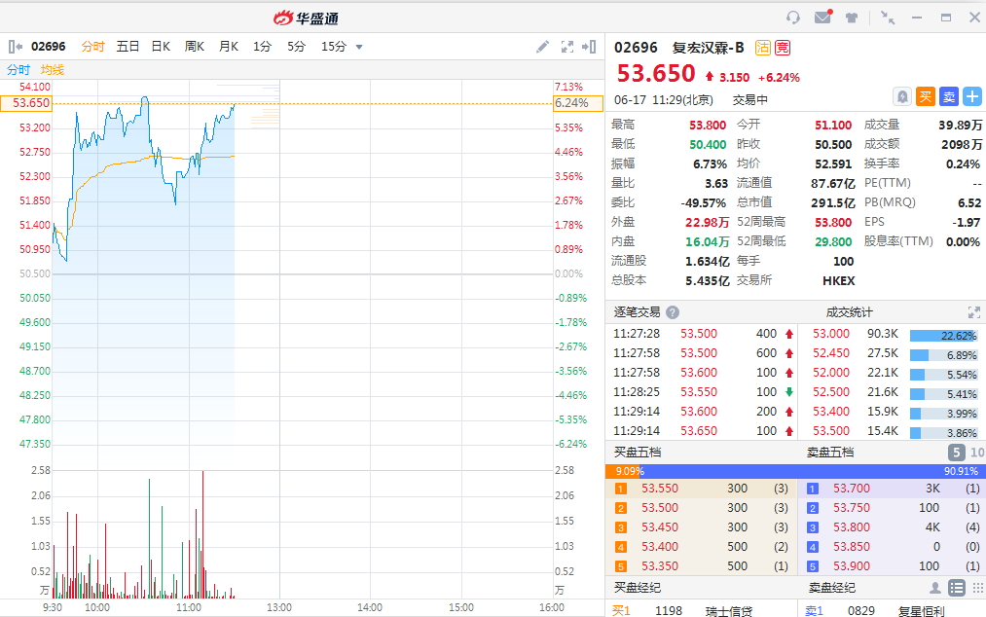Switch to 5分 chart
This screenshot has height=617, width=986.
tap(296, 47)
